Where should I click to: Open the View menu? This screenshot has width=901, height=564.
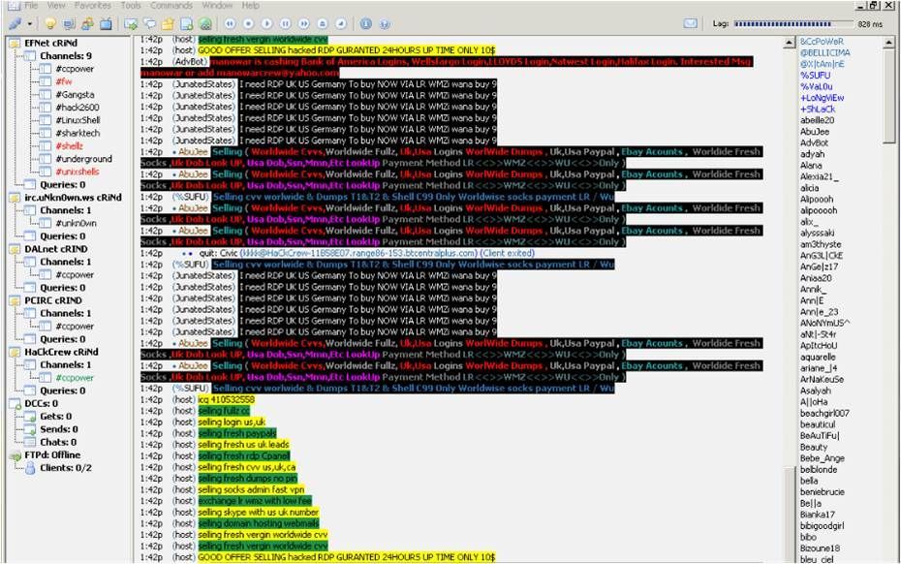[56, 5]
